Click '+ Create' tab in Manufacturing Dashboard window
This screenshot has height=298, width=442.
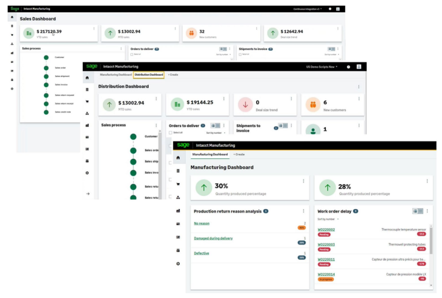pos(239,154)
